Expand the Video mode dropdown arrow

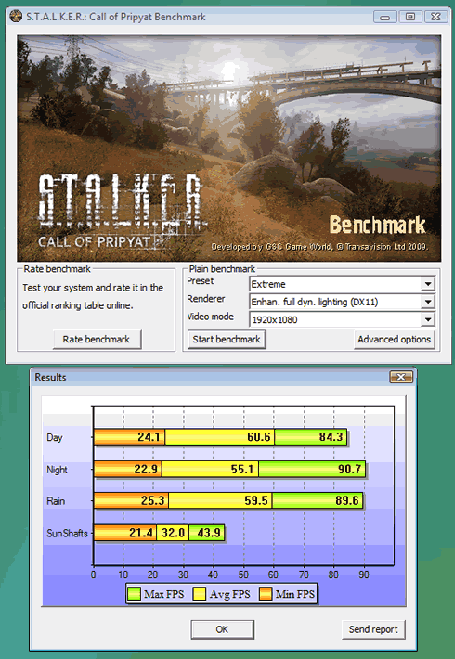click(428, 320)
